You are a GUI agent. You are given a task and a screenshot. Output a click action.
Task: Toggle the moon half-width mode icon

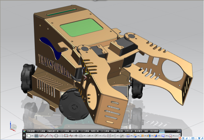tap(187, 138)
